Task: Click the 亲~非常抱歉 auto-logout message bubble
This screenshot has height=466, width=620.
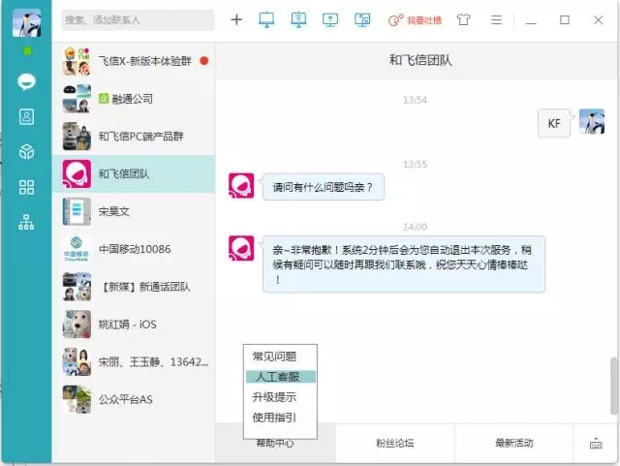Action: [x=404, y=264]
